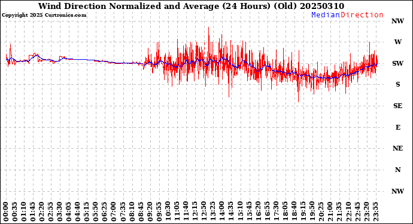Click the 00:00 time axis label
Image resolution: width=413 pixels, height=224 pixels.
point(6,211)
